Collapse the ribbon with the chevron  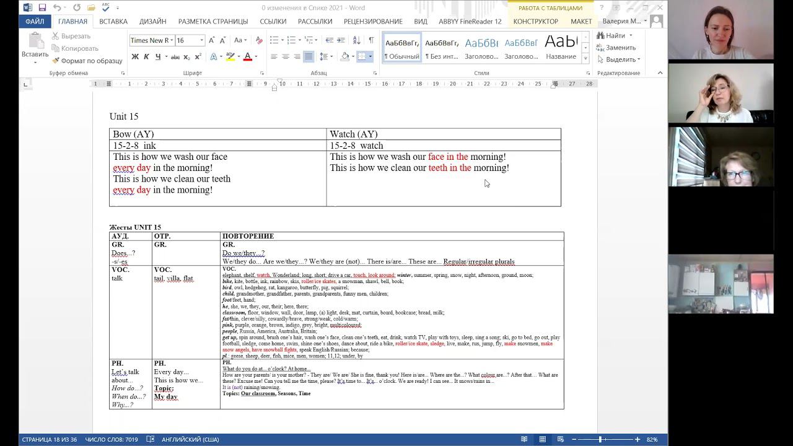[660, 72]
